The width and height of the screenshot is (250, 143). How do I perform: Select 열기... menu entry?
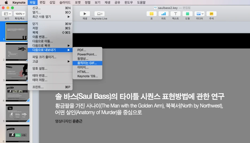[50, 12]
